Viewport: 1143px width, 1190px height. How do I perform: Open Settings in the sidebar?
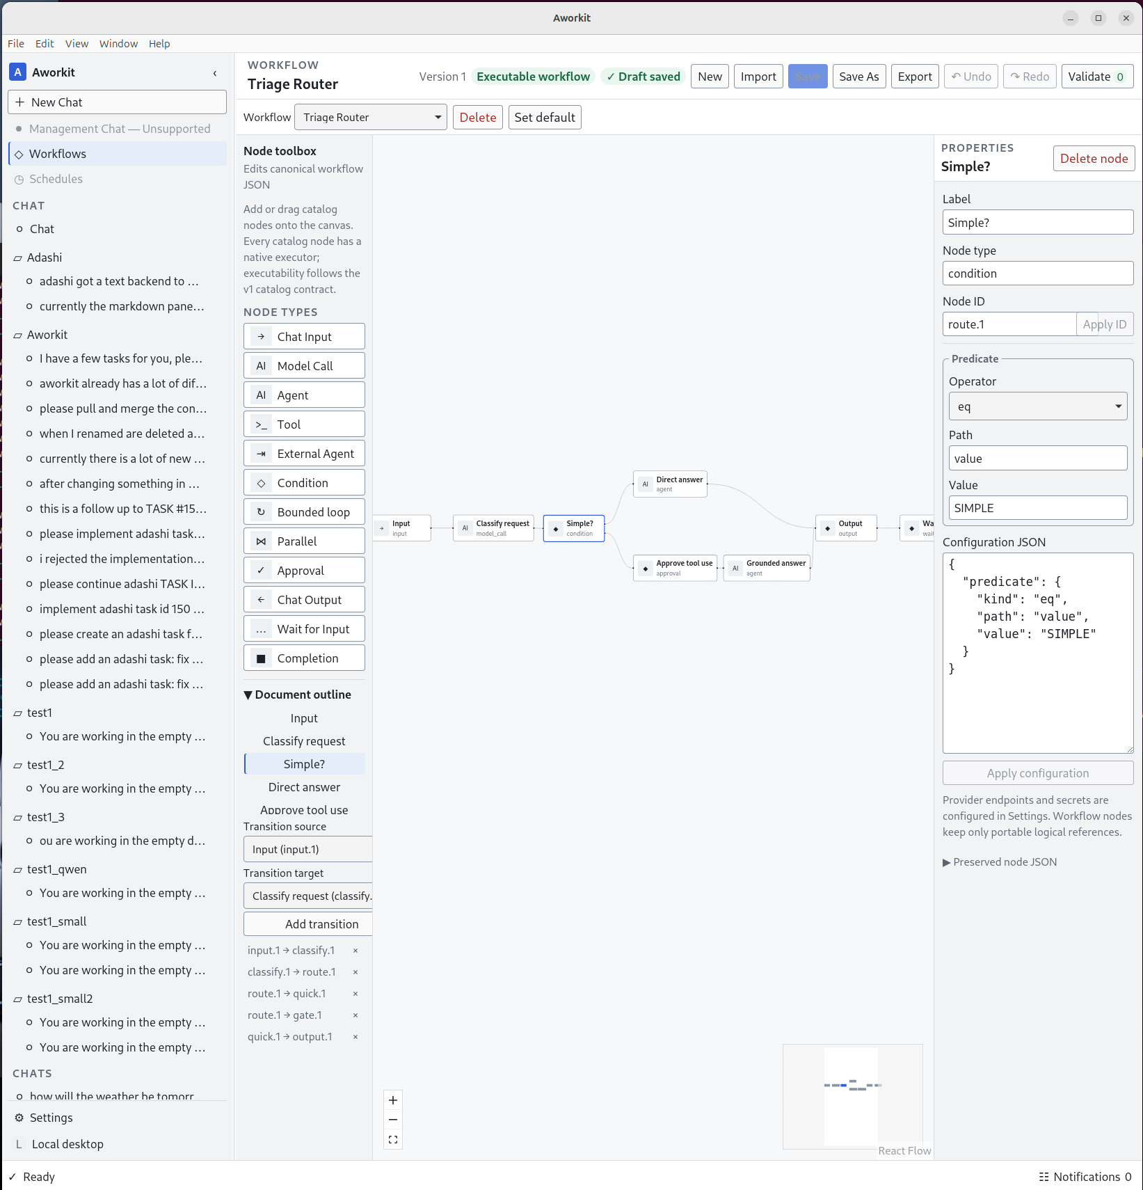(x=51, y=1118)
